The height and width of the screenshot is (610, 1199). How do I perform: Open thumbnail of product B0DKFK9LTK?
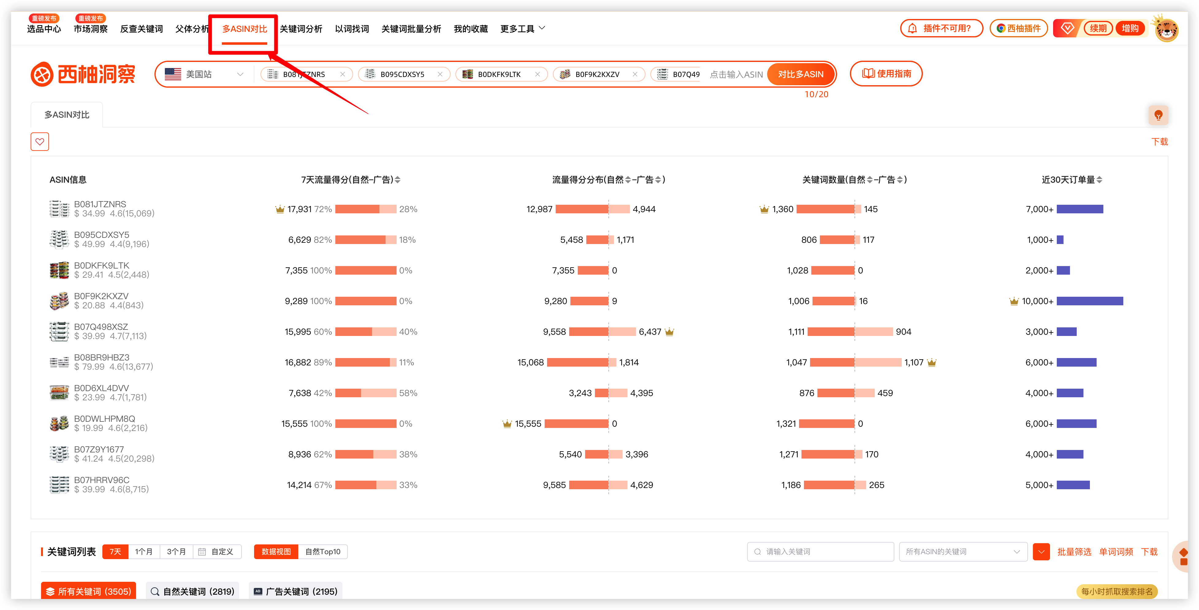[x=59, y=270]
